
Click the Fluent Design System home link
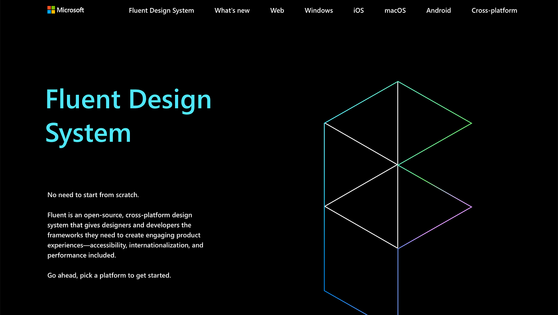tap(161, 10)
